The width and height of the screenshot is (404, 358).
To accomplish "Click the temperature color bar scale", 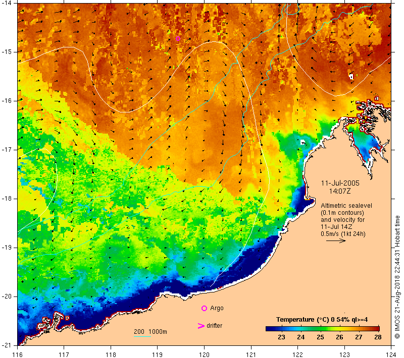I will coord(323,329).
